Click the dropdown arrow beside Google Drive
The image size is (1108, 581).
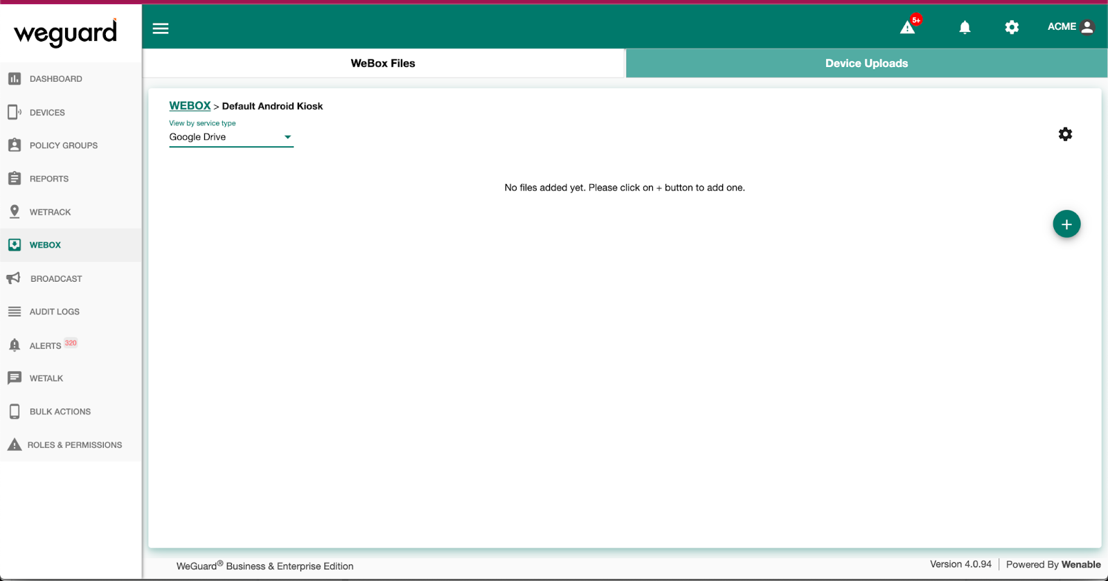point(287,137)
